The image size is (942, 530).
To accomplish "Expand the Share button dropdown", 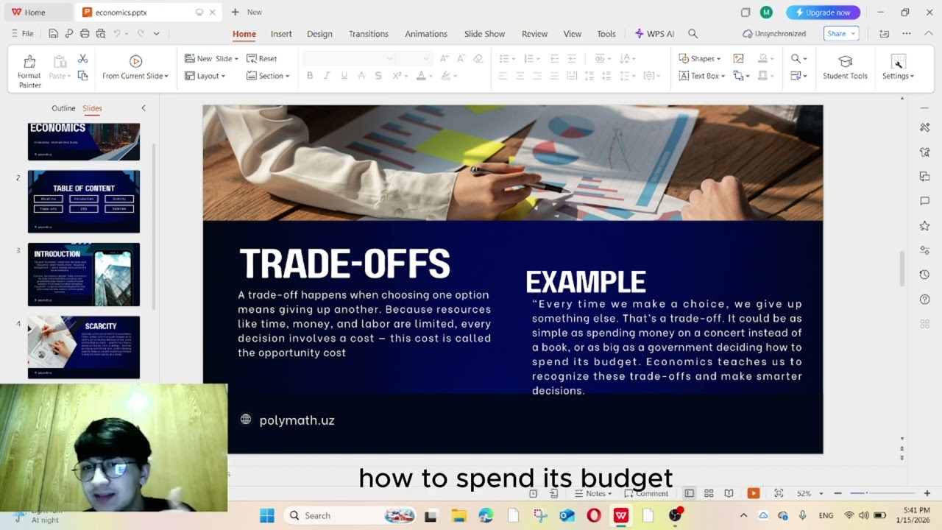I will tap(854, 34).
